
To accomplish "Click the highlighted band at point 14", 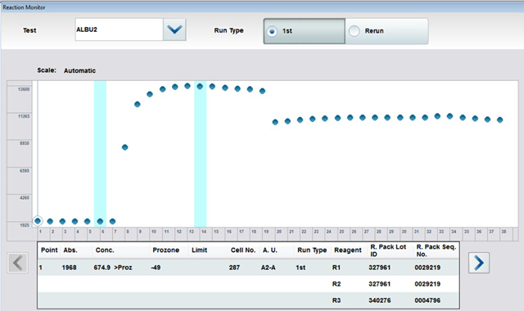I will click(x=200, y=154).
